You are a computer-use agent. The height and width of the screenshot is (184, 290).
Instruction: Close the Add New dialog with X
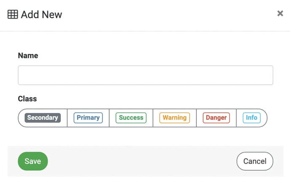pyautogui.click(x=280, y=13)
